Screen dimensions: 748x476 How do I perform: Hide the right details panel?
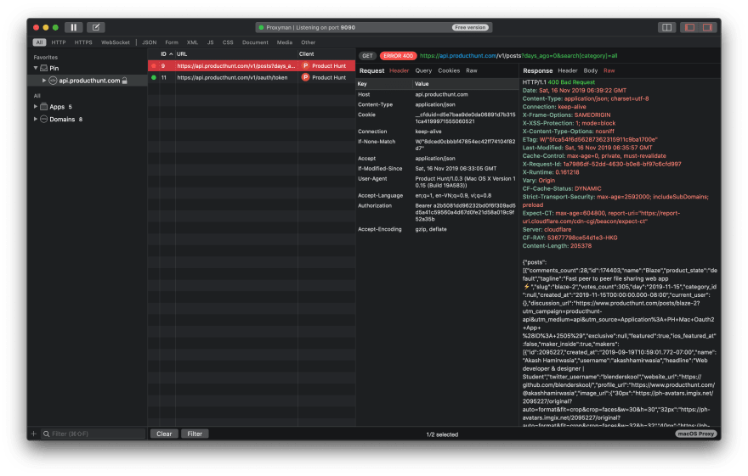point(707,27)
